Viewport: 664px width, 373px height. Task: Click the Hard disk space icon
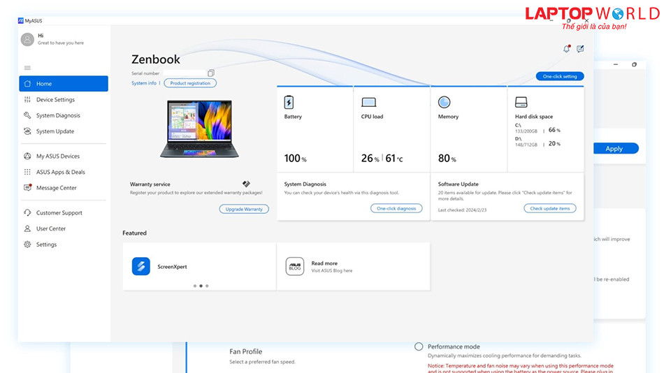pos(521,103)
